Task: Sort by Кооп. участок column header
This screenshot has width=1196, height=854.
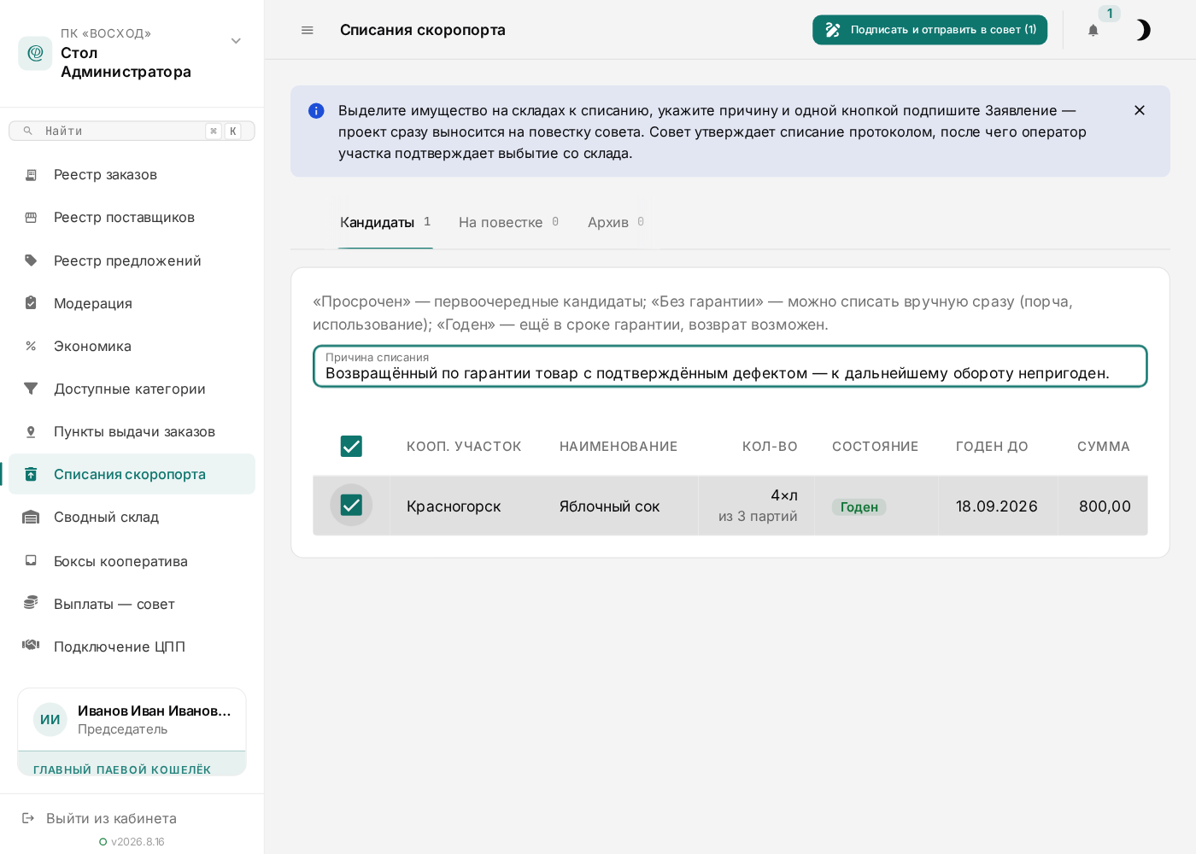Action: coord(464,446)
